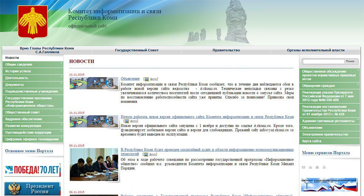Open the Правительство top navigation item
Screen dimensions: 364x196
pos(226,50)
